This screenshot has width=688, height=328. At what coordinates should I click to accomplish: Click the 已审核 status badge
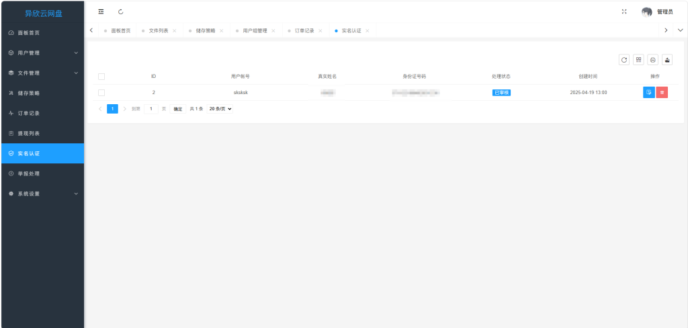point(501,93)
